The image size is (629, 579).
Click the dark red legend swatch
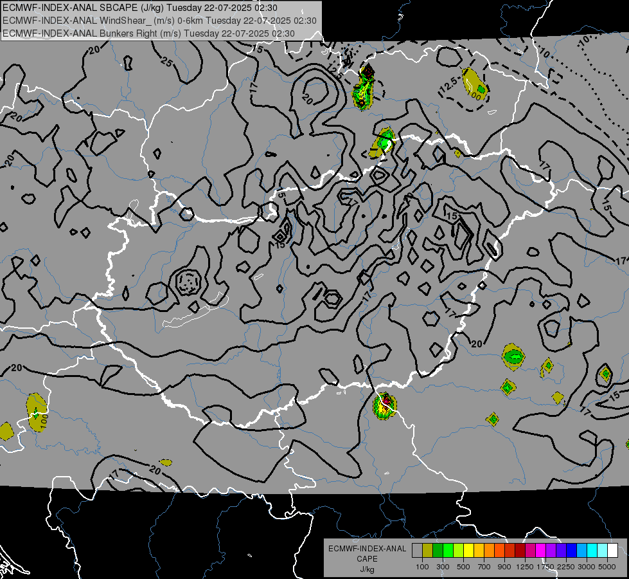click(520, 551)
